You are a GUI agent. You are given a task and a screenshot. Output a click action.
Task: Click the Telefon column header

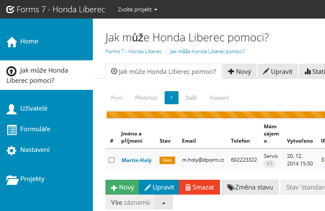click(x=240, y=141)
